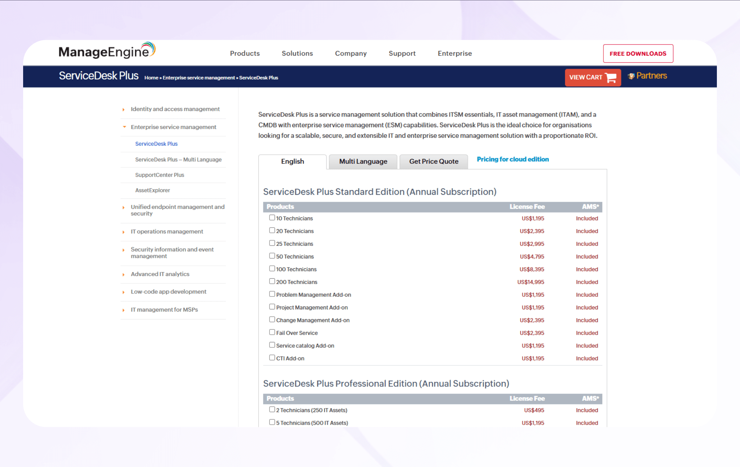This screenshot has width=740, height=467.
Task: Check the 10 Technicians checkbox
Action: click(272, 218)
